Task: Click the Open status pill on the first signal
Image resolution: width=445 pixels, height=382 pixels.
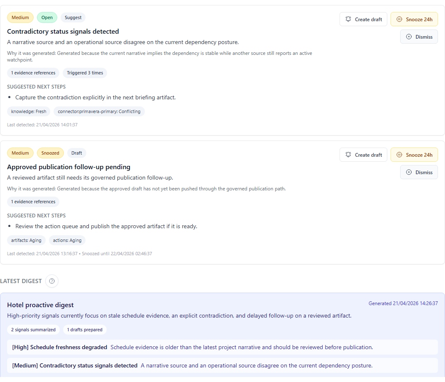Action: (x=47, y=17)
